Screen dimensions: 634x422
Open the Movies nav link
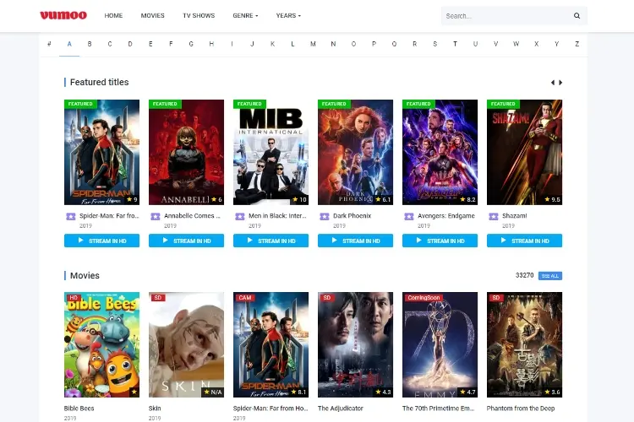click(x=152, y=16)
